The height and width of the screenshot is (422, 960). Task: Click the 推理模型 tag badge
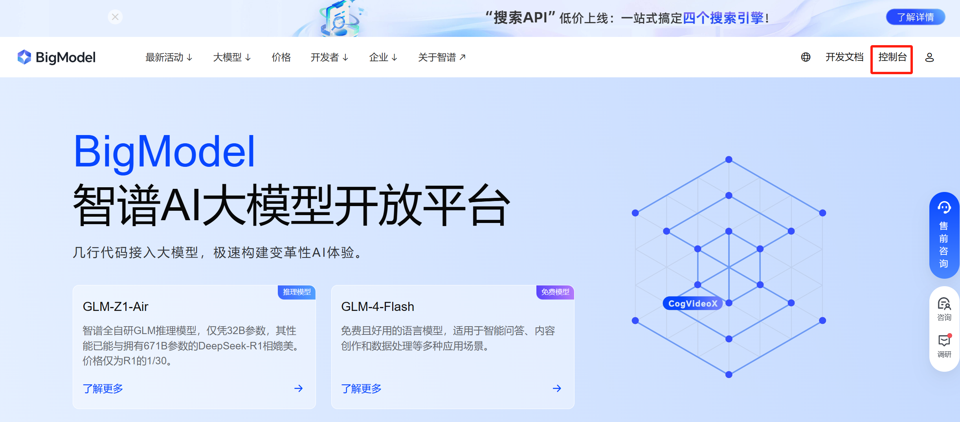(x=297, y=292)
